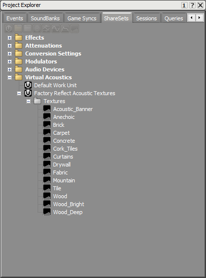Expand the Effects folder
206x278 pixels.
(9, 38)
